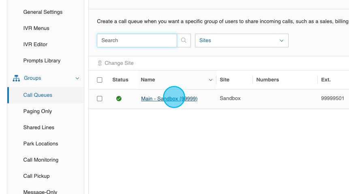The width and height of the screenshot is (349, 194).
Task: Click into the Search input field
Action: tap(137, 41)
